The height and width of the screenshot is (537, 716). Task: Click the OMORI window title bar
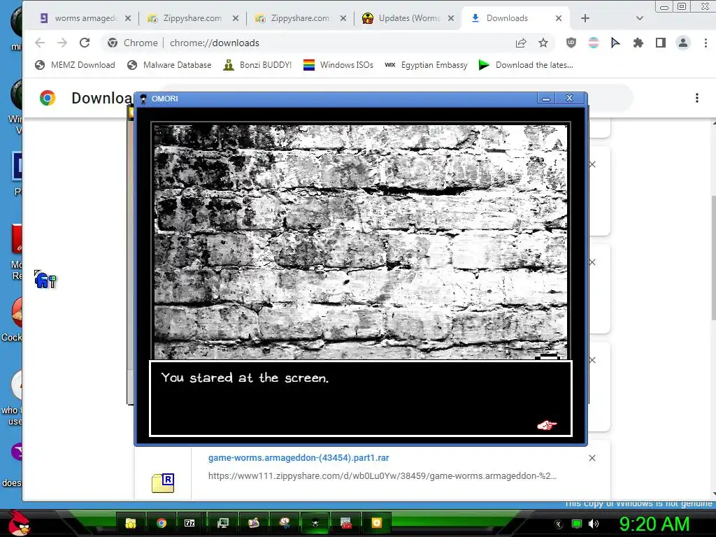click(336, 99)
